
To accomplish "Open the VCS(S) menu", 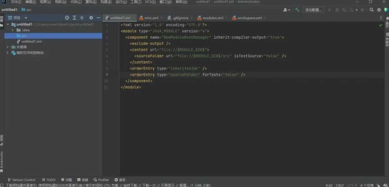I will pos(150,2).
